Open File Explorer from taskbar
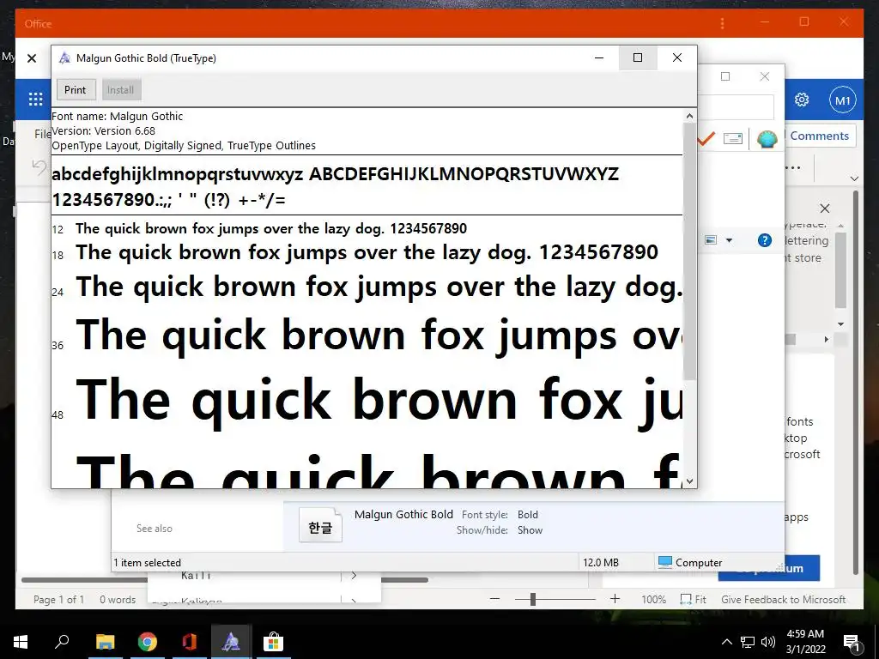Screen dimensions: 879x659 [105, 642]
